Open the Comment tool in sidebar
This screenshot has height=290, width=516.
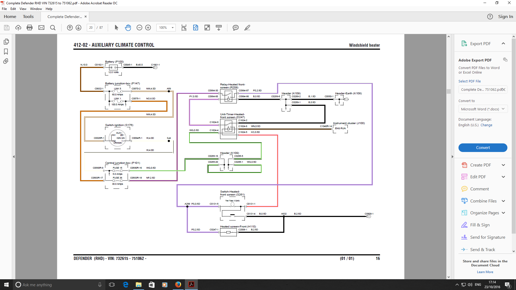pyautogui.click(x=479, y=189)
